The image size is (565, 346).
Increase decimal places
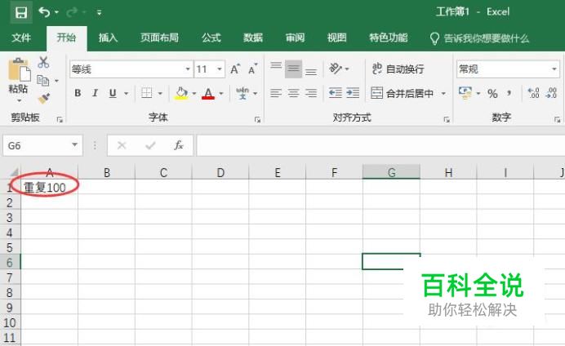pos(533,93)
